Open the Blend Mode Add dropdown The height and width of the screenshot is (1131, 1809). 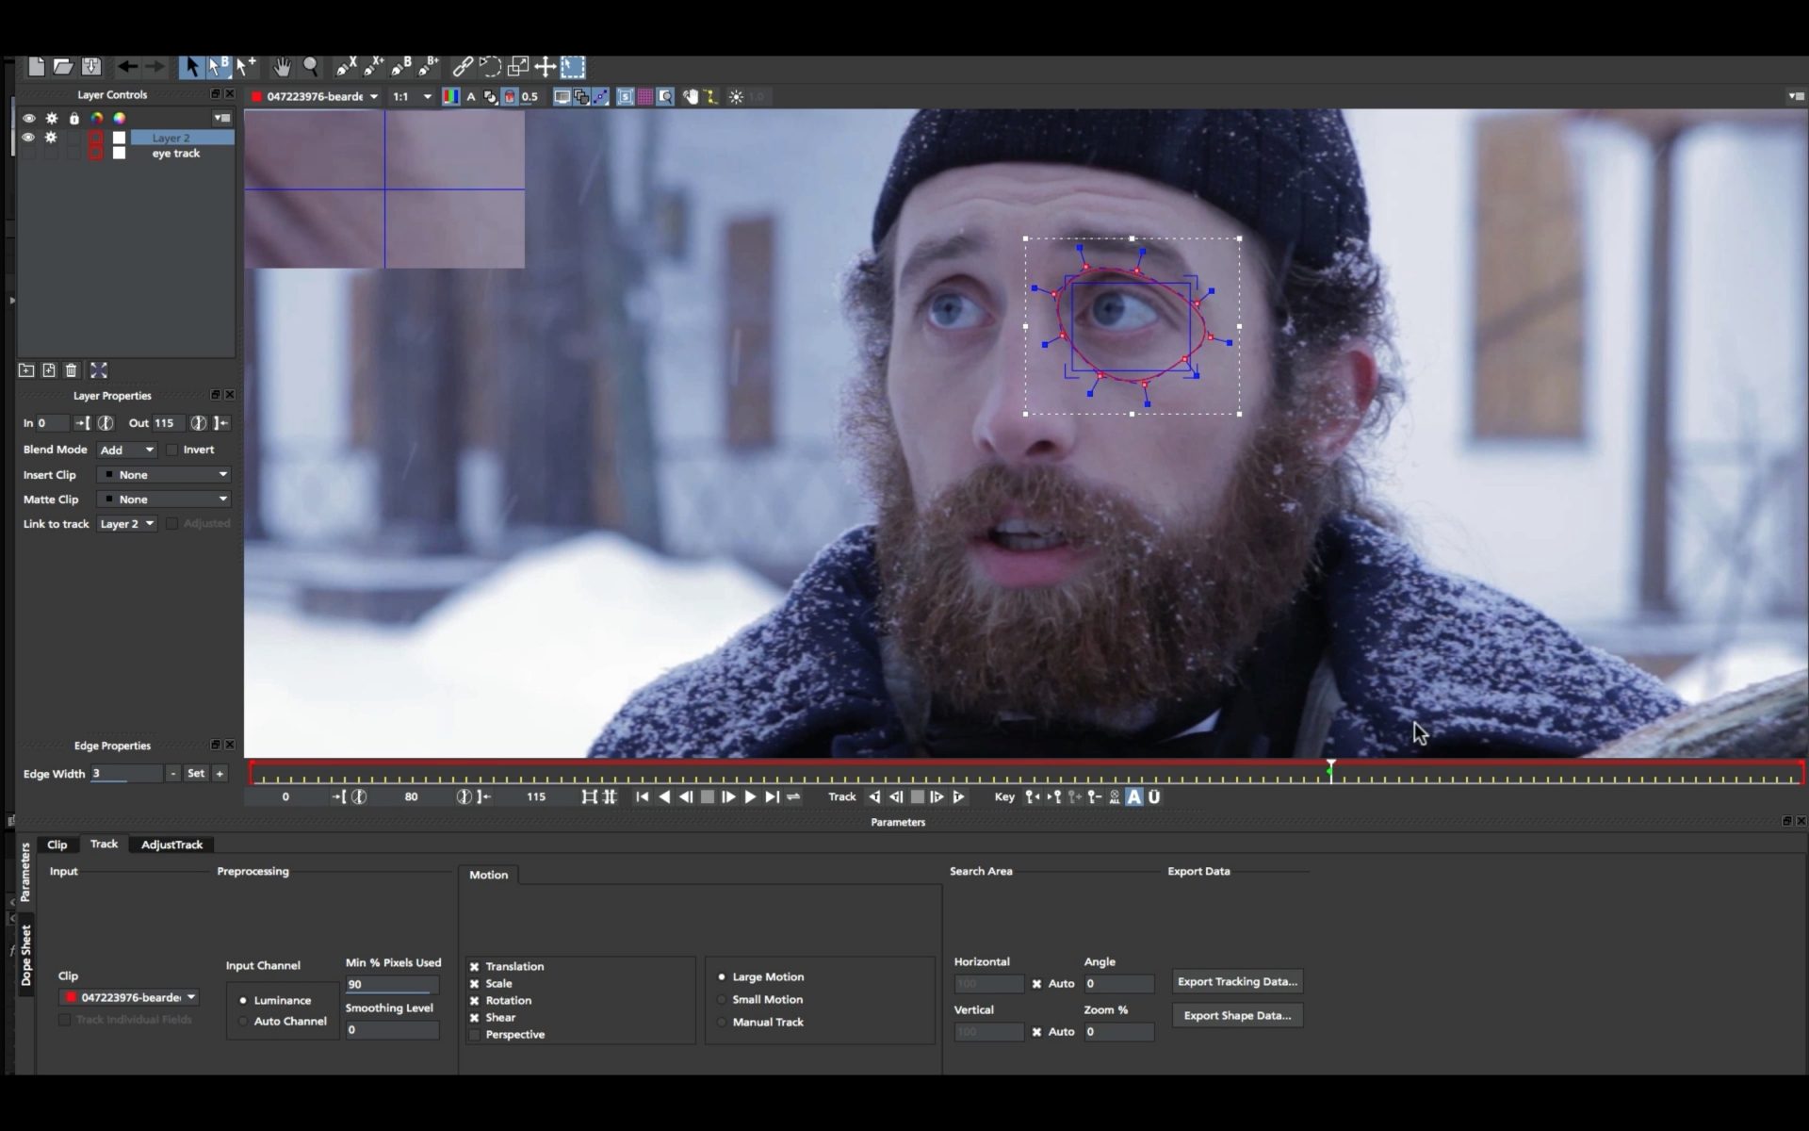pos(126,450)
